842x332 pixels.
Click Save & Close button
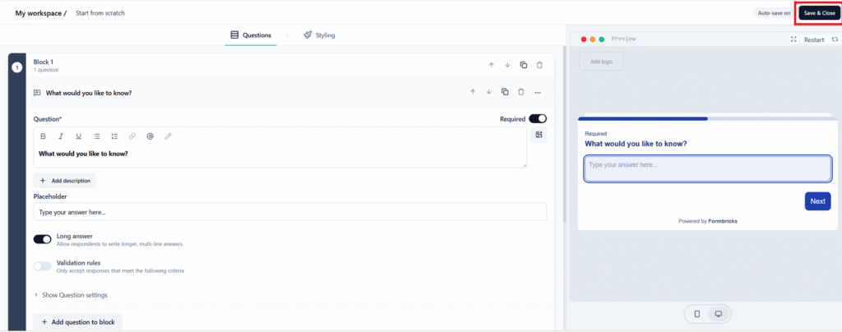coord(819,13)
